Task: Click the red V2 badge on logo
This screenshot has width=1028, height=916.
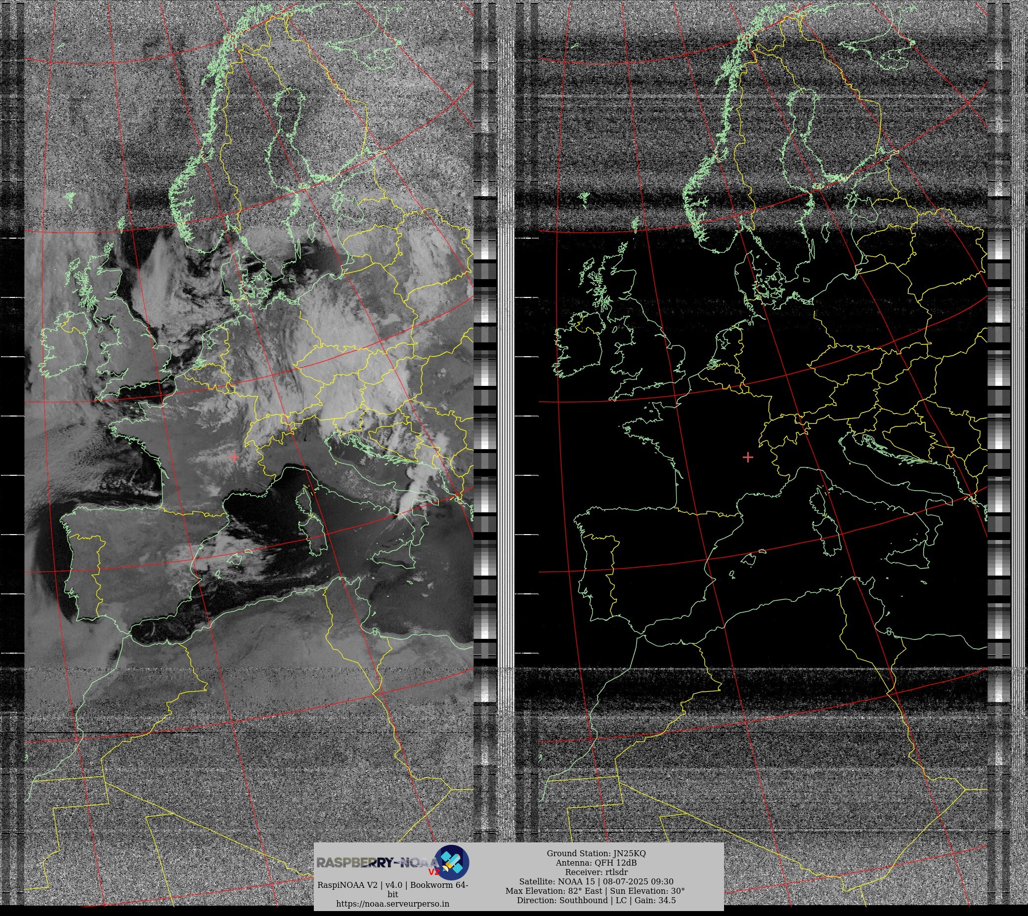Action: point(433,872)
